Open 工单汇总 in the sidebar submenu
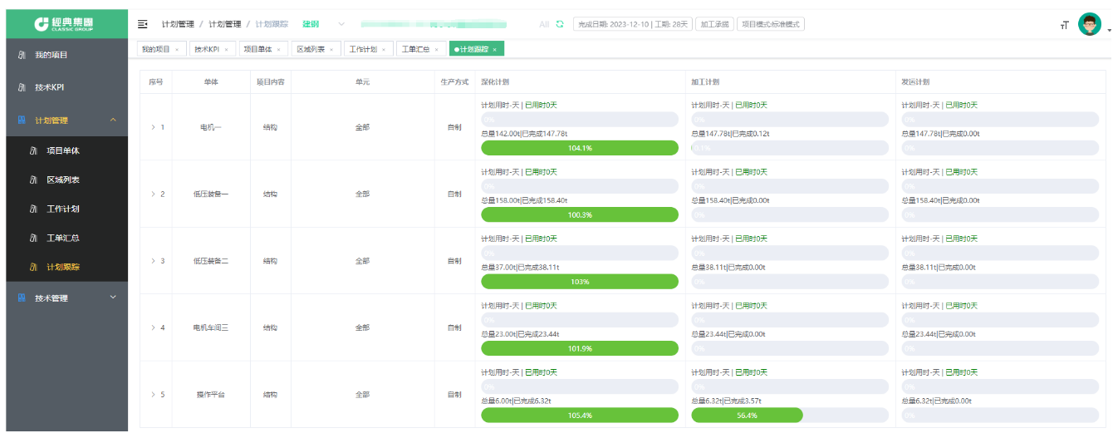The width and height of the screenshot is (1113, 438). coord(67,238)
